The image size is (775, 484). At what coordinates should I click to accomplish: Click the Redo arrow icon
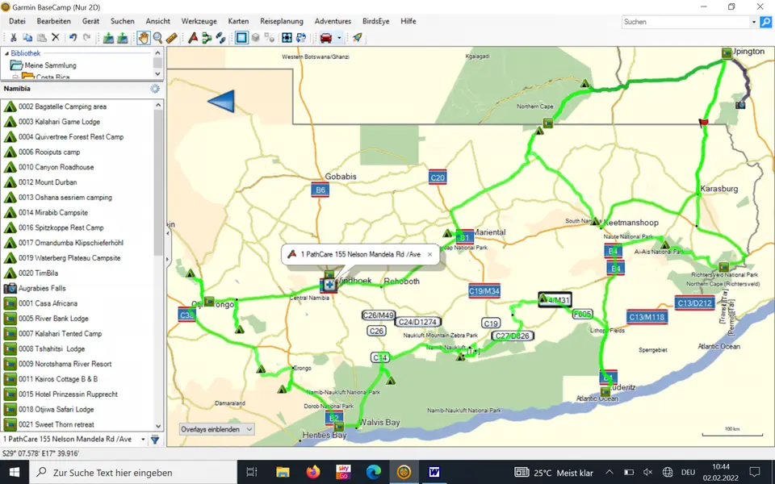(86, 38)
